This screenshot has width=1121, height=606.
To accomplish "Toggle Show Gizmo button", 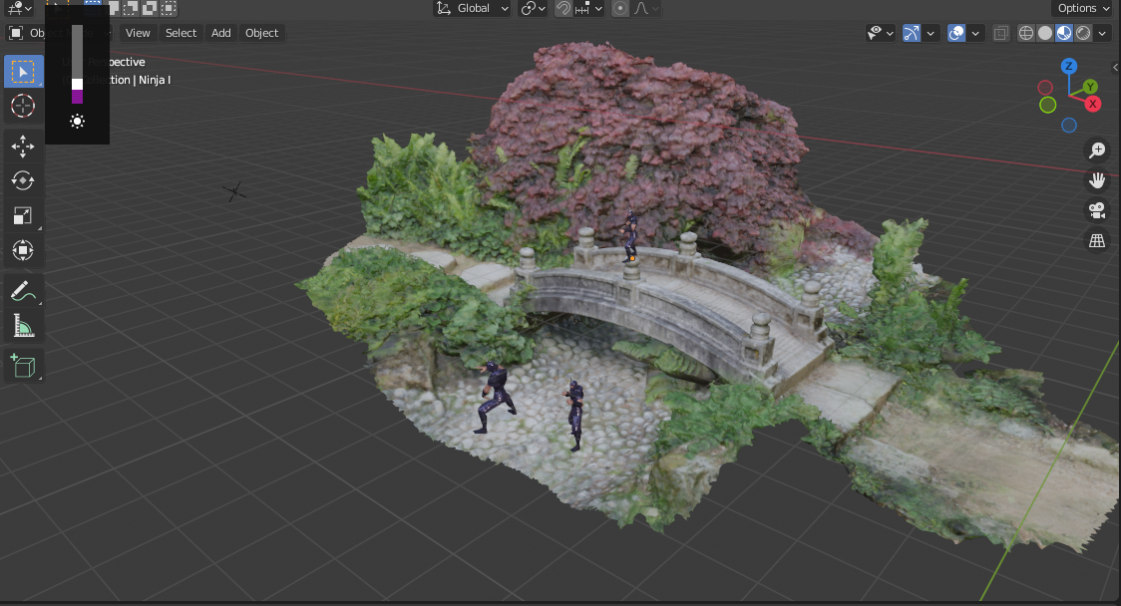I will (x=911, y=33).
